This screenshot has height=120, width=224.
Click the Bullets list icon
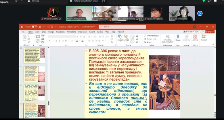[89, 37]
